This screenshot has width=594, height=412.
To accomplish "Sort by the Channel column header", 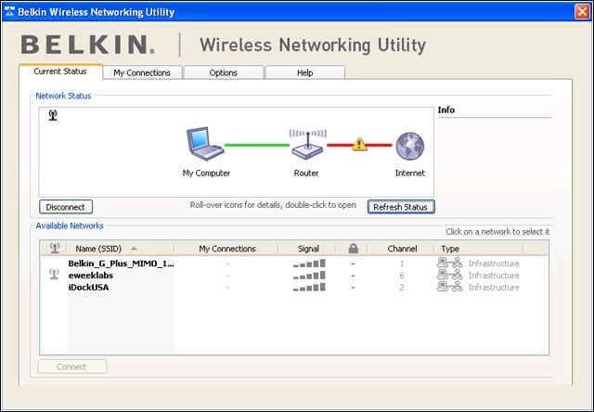I will (402, 249).
